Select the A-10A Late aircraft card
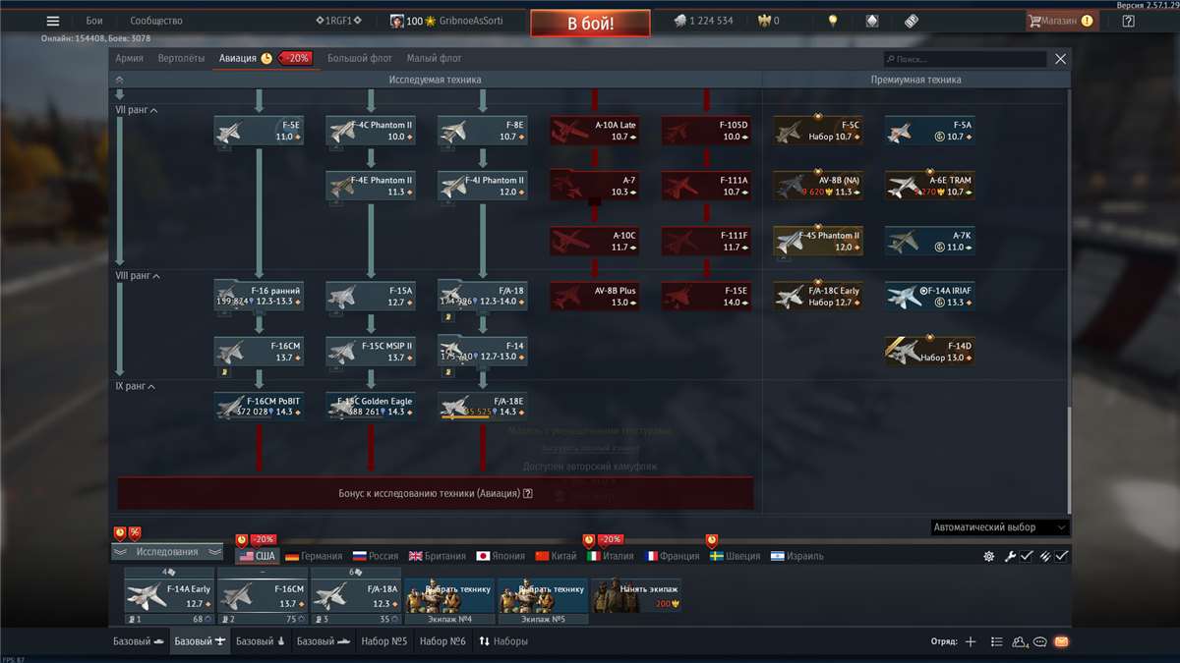The width and height of the screenshot is (1180, 663). 594,132
